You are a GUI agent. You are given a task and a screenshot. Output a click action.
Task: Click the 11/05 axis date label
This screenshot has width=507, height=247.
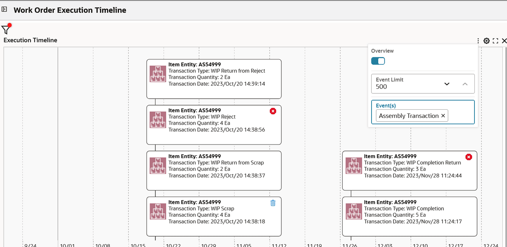pyautogui.click(x=244, y=245)
